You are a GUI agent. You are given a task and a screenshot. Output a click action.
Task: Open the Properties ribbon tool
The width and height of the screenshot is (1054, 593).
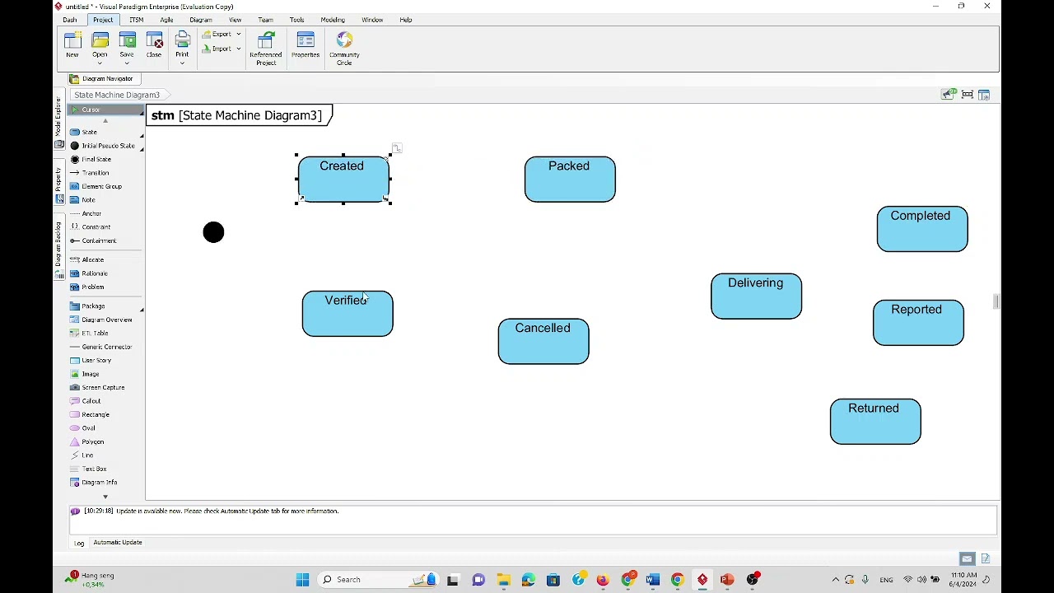point(305,45)
